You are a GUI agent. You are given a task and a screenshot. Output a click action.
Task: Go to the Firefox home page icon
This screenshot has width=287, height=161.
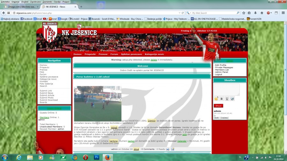262,13
